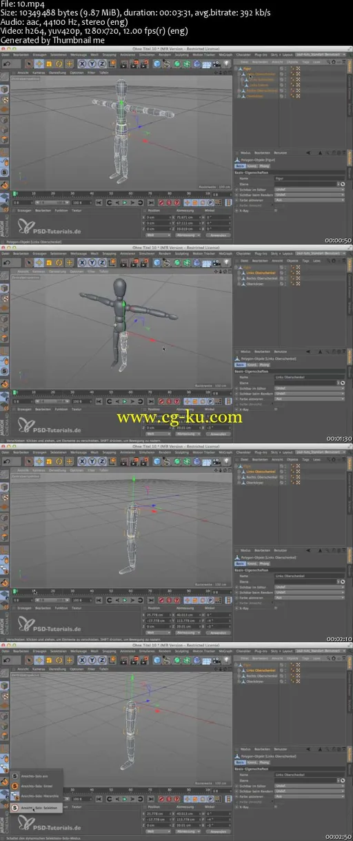Screen dimensions: 353x841
Task: Click the play button in the 00:01:30 frame timeline
Action: coord(125,400)
